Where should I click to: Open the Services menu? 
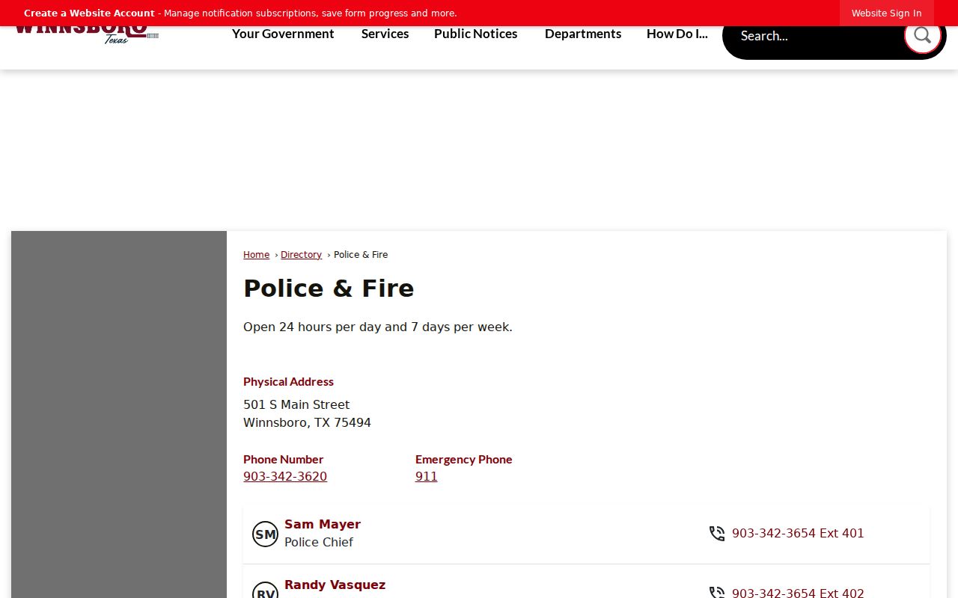(x=385, y=34)
